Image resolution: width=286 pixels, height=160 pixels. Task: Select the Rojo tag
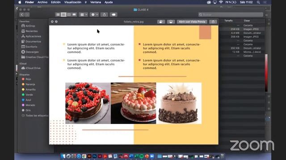coord(26,79)
